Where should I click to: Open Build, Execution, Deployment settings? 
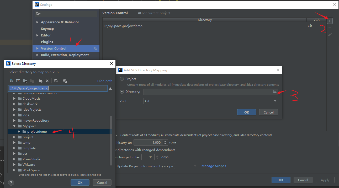pyautogui.click(x=65, y=55)
